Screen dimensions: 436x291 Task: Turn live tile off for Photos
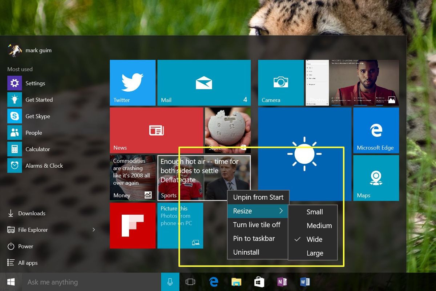[257, 225]
